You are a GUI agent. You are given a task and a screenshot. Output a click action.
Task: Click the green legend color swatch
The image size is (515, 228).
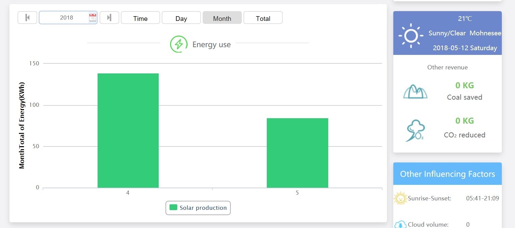(x=173, y=207)
